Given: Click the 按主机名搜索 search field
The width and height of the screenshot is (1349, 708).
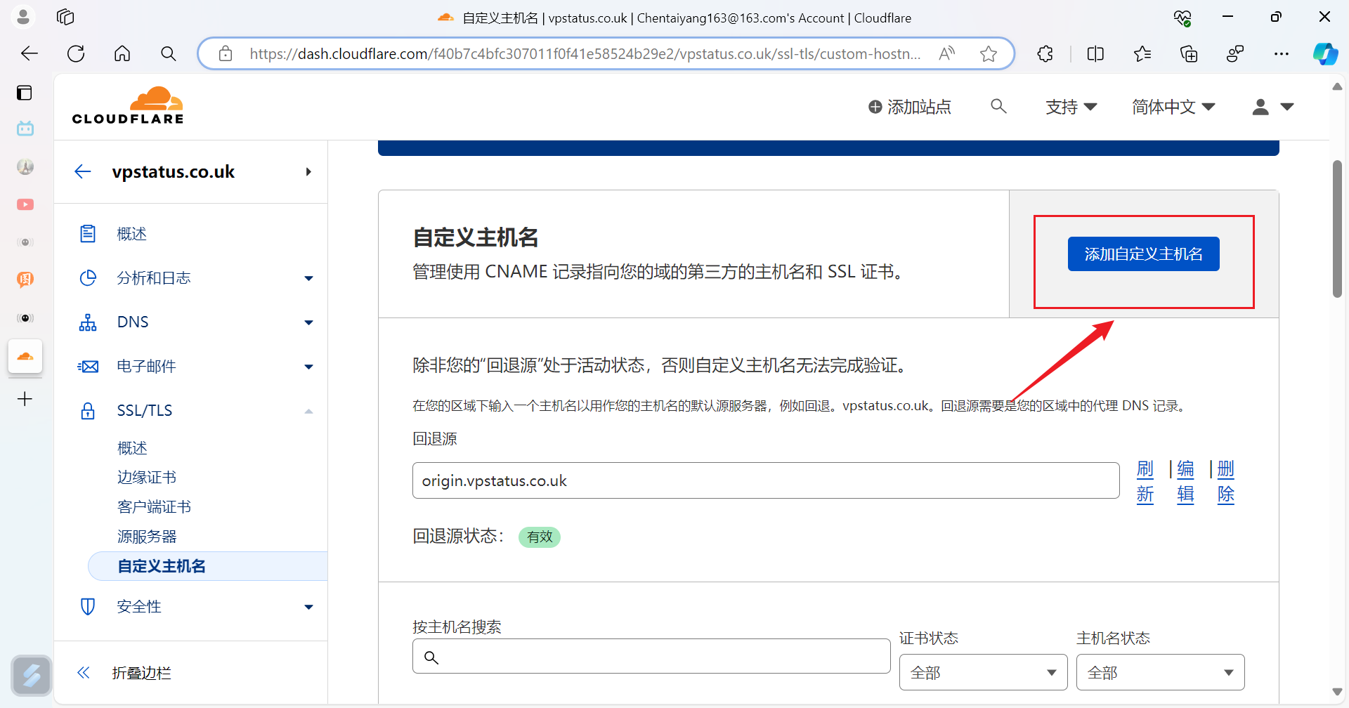Looking at the screenshot, I should pos(651,656).
